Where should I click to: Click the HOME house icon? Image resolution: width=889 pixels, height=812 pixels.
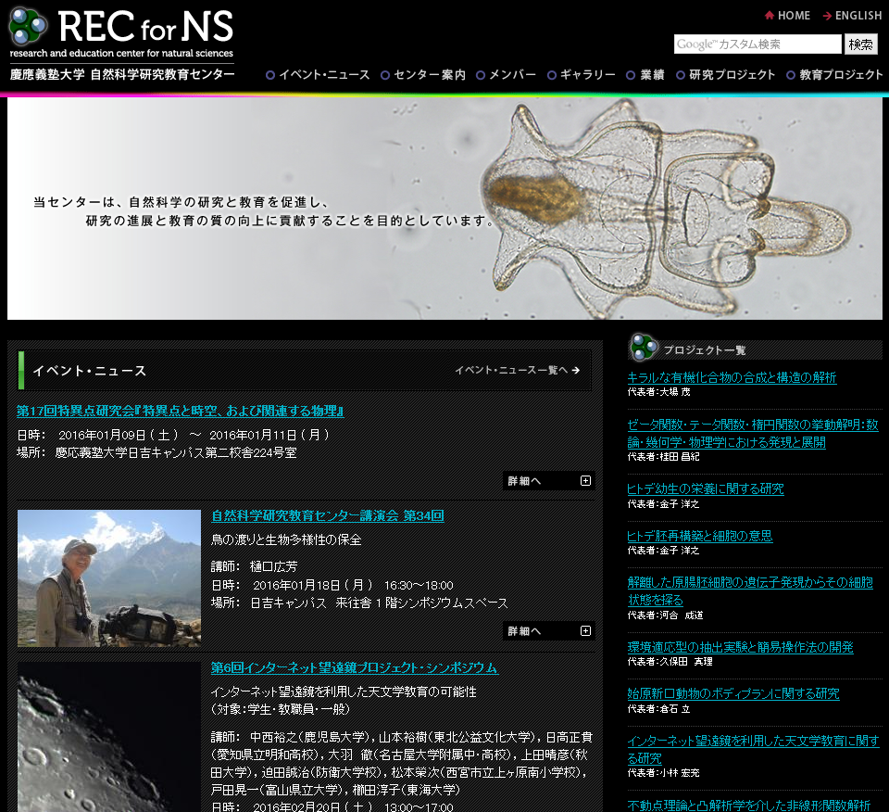770,16
